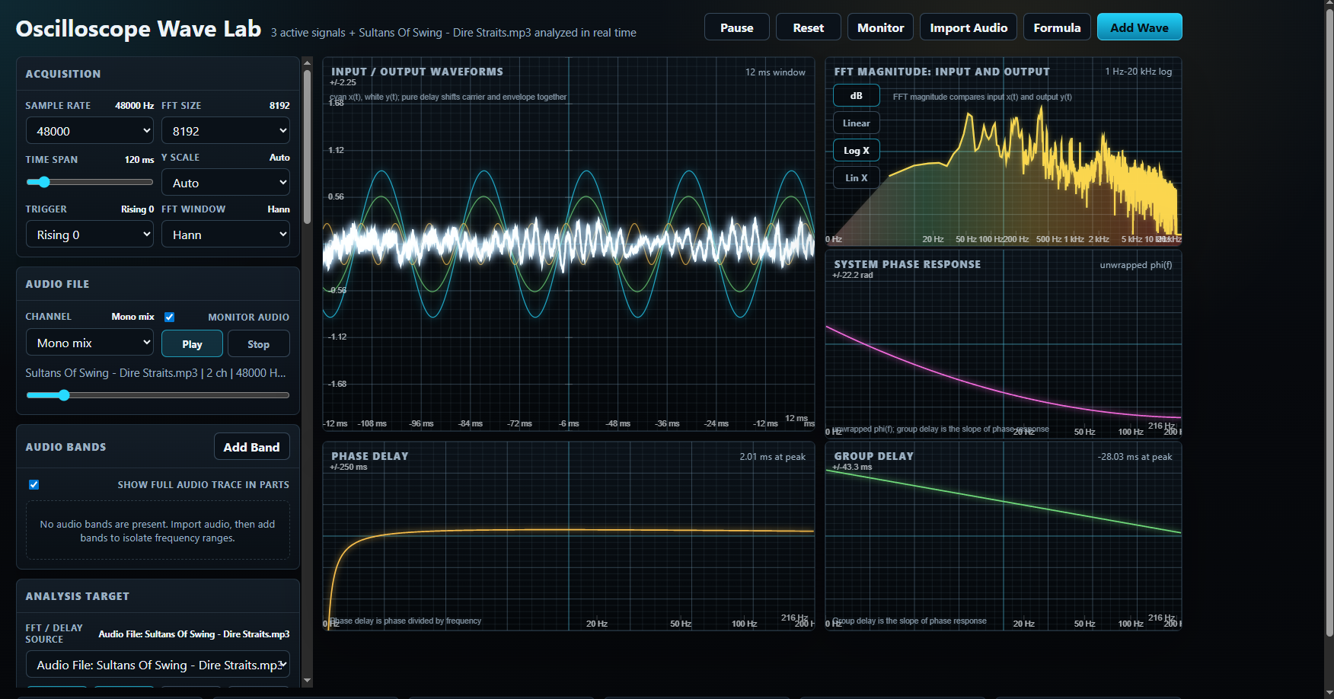
Task: Open the Sample Rate dropdown
Action: click(x=90, y=131)
